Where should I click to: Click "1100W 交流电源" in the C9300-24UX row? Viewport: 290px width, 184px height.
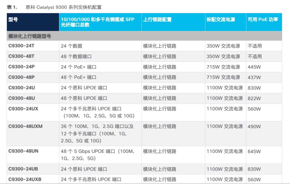tap(225, 109)
